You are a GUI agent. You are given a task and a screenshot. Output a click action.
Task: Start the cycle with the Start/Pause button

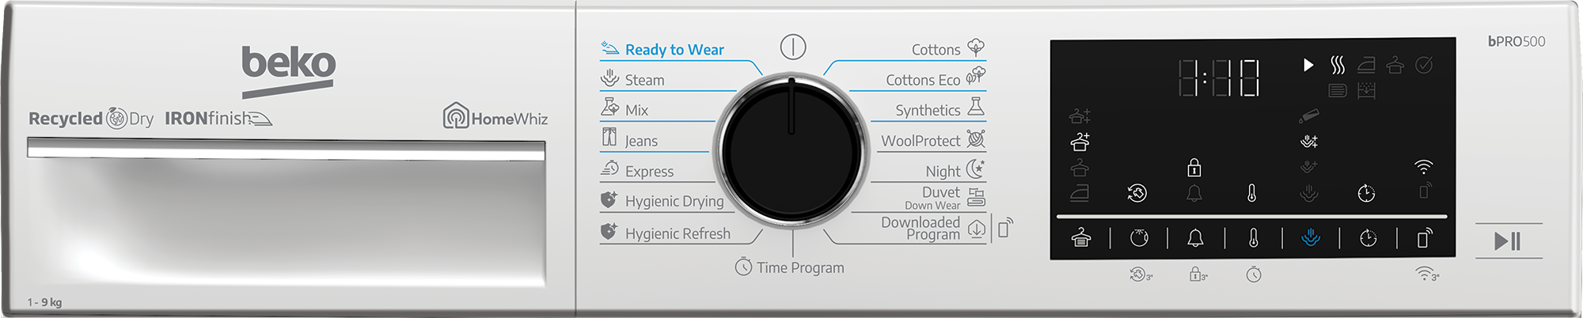coord(1508,240)
